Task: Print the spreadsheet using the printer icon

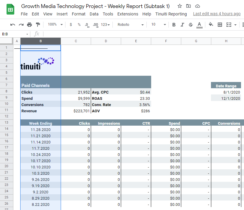Action: pyautogui.click(x=29, y=25)
